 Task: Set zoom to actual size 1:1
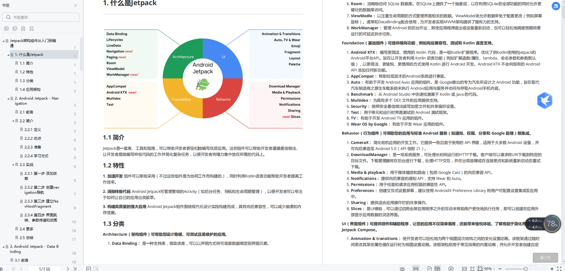pos(464,269)
